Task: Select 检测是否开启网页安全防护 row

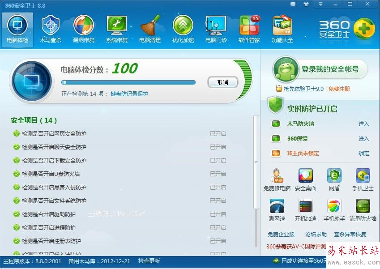Action: pos(119,133)
